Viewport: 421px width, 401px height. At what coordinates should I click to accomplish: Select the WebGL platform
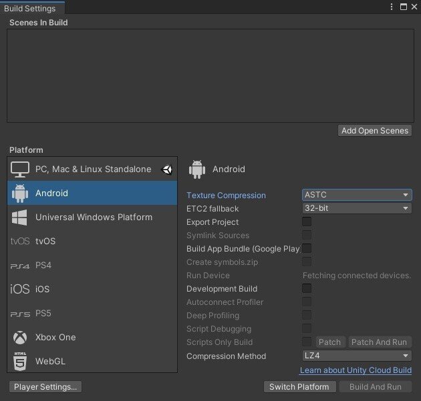(92, 362)
